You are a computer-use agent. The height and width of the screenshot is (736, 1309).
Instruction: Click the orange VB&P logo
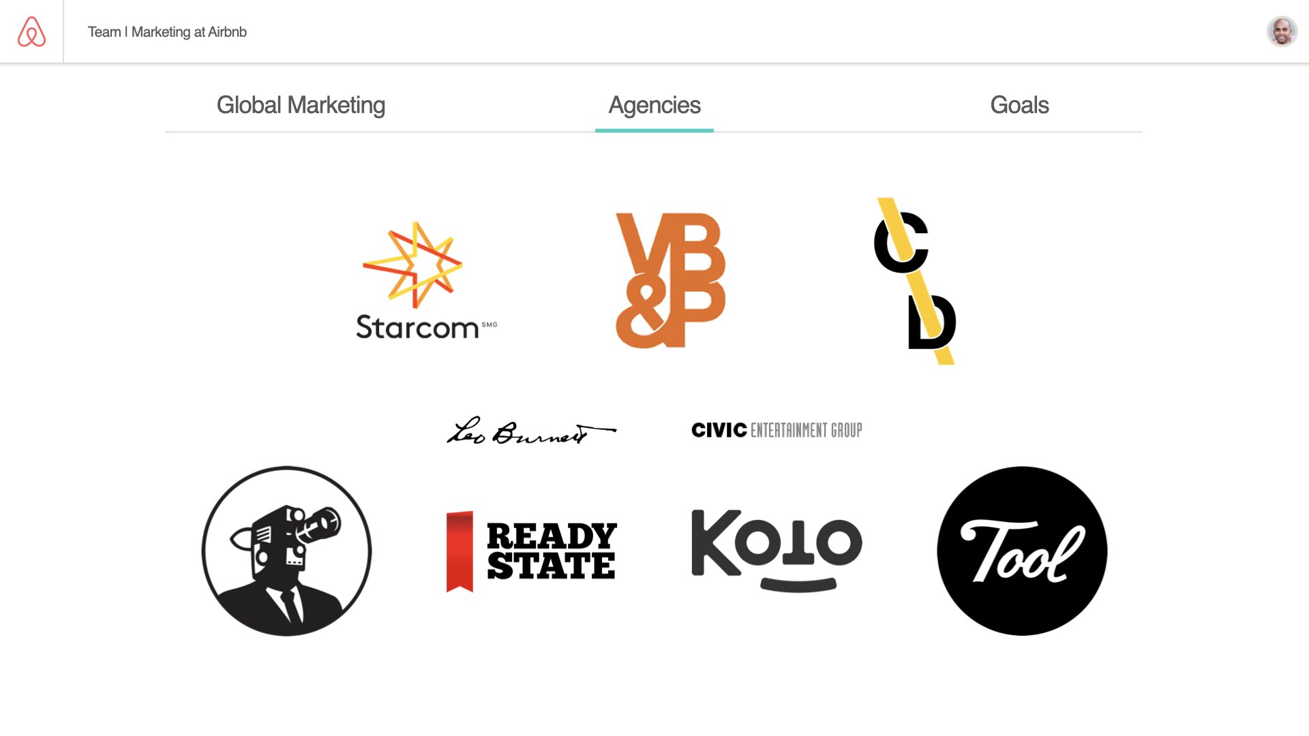[671, 280]
